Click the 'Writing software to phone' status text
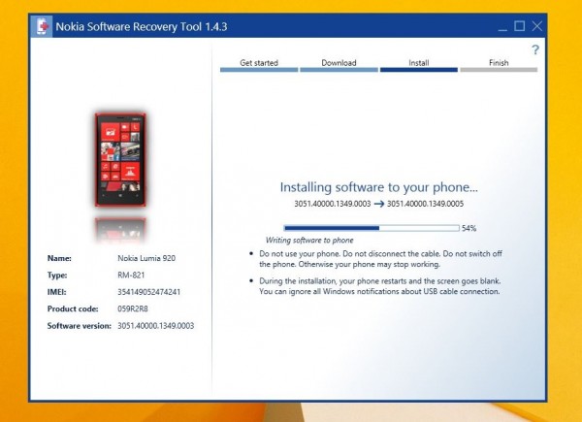The image size is (582, 422). pyautogui.click(x=309, y=241)
